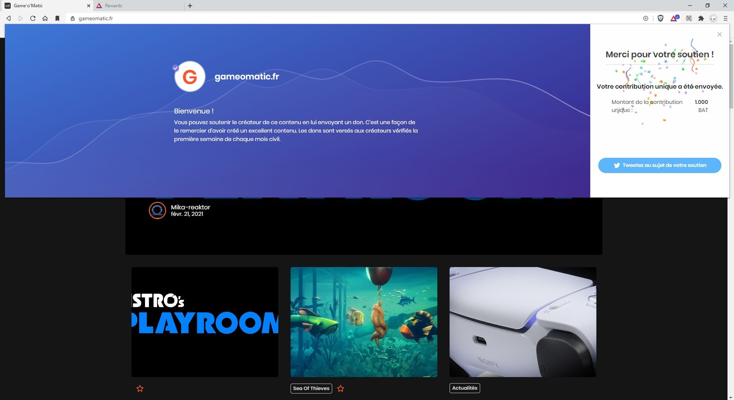The width and height of the screenshot is (734, 400).
Task: Click the verified checkmark badge on logo
Action: tap(175, 68)
